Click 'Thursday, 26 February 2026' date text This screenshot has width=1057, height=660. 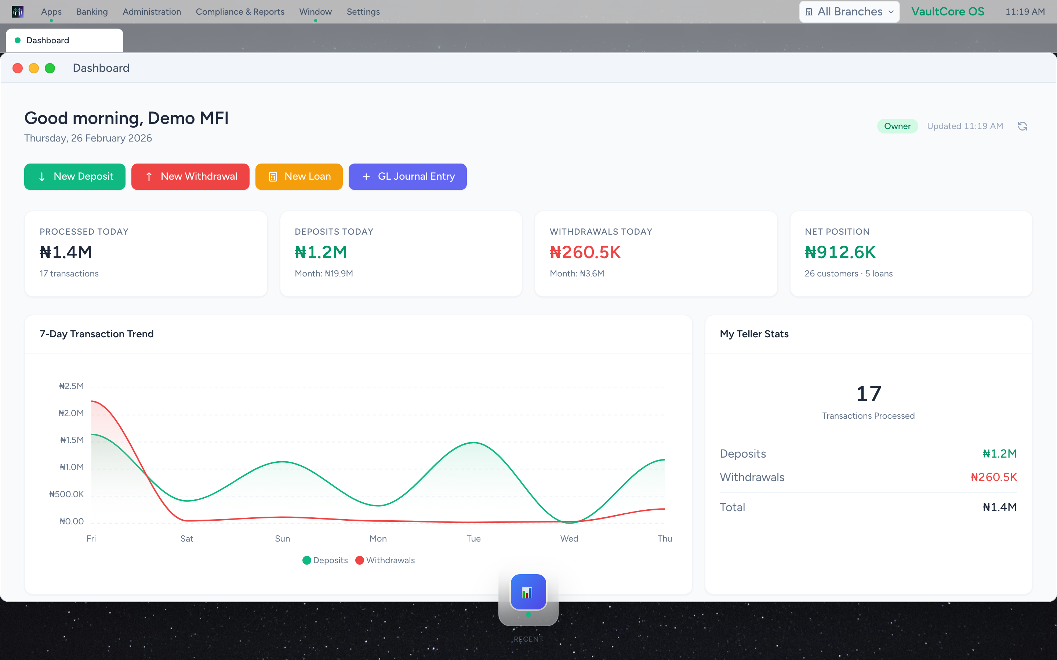[x=88, y=138]
